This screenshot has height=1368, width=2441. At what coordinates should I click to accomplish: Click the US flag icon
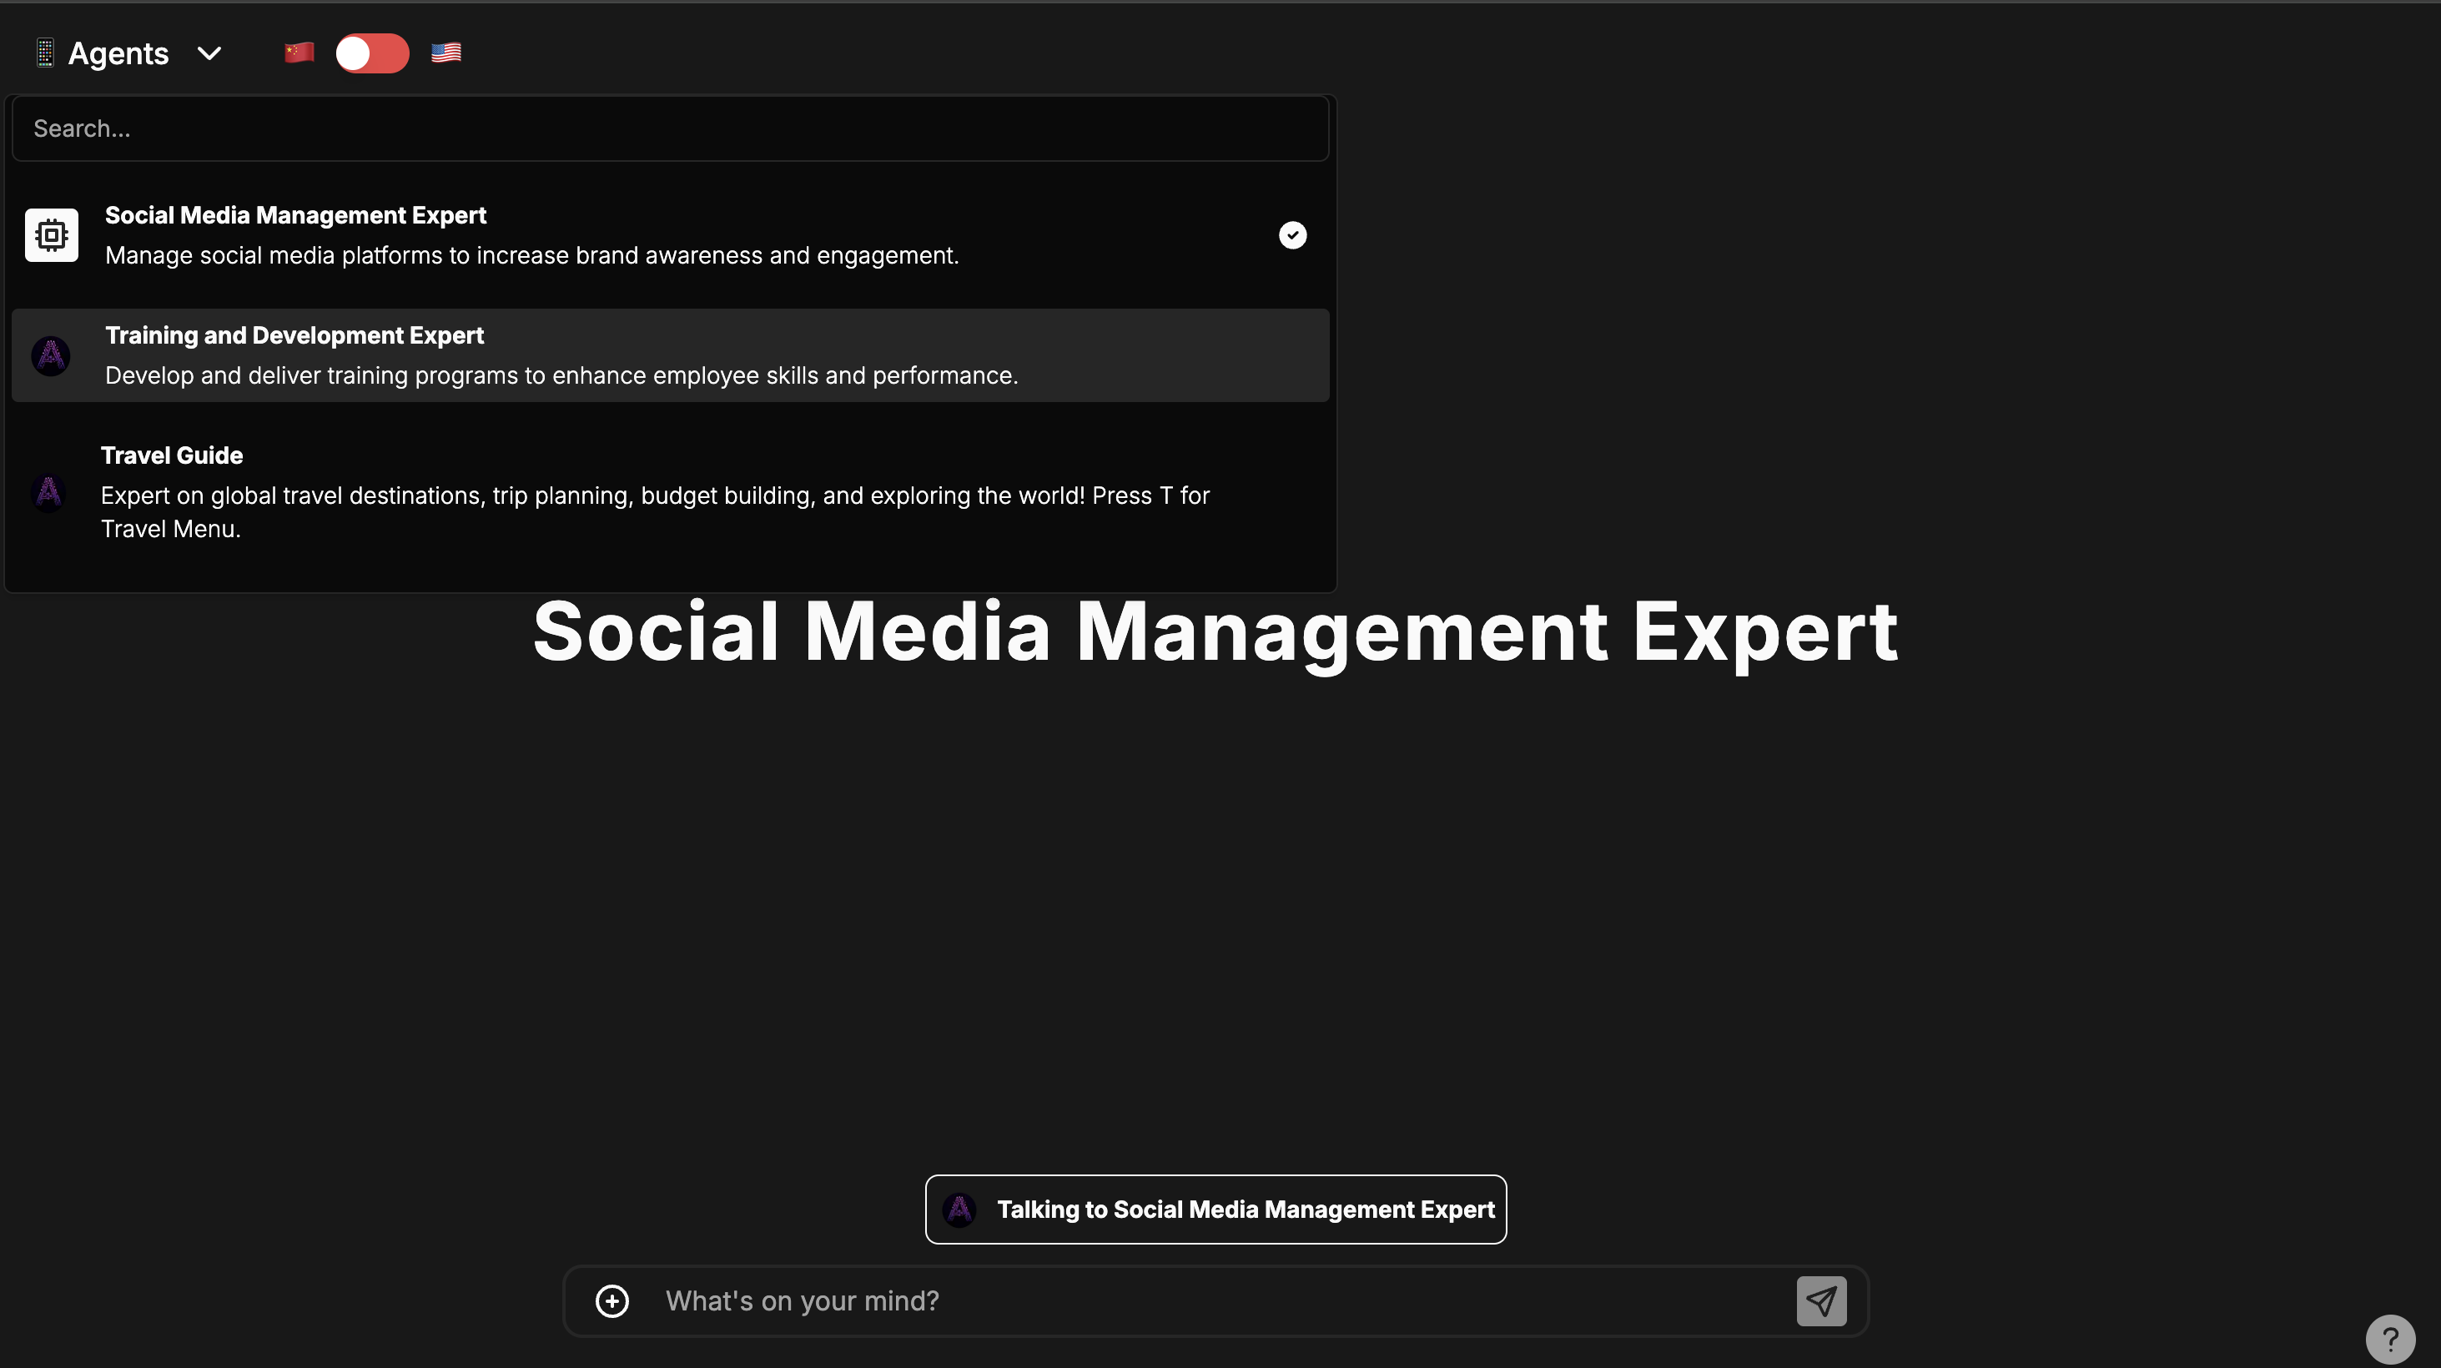click(x=446, y=52)
